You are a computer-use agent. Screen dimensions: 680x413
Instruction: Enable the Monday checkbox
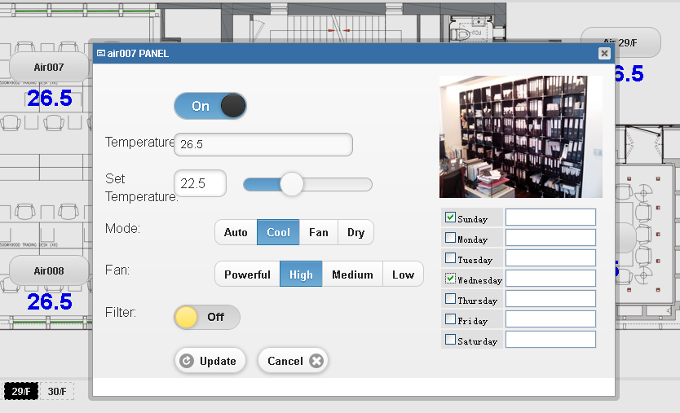click(450, 238)
